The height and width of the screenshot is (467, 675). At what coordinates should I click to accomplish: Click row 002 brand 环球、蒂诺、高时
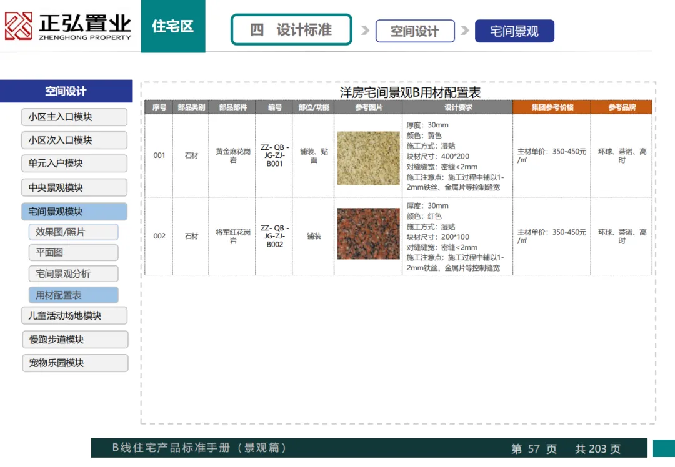622,236
